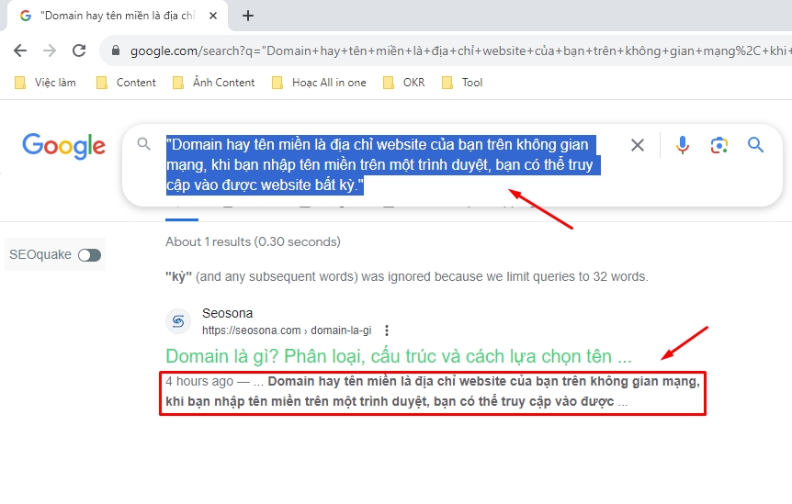Select the active Google search browser tab
The image size is (792, 504).
pyautogui.click(x=118, y=16)
